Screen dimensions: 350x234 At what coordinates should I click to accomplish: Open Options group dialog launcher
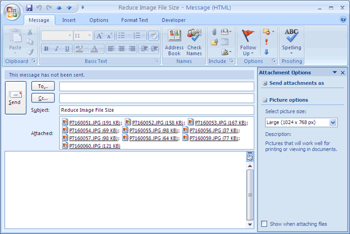274,61
